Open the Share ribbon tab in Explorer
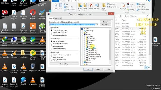Image resolution: width=161 pixels, height=90 pixels. [70, 1]
